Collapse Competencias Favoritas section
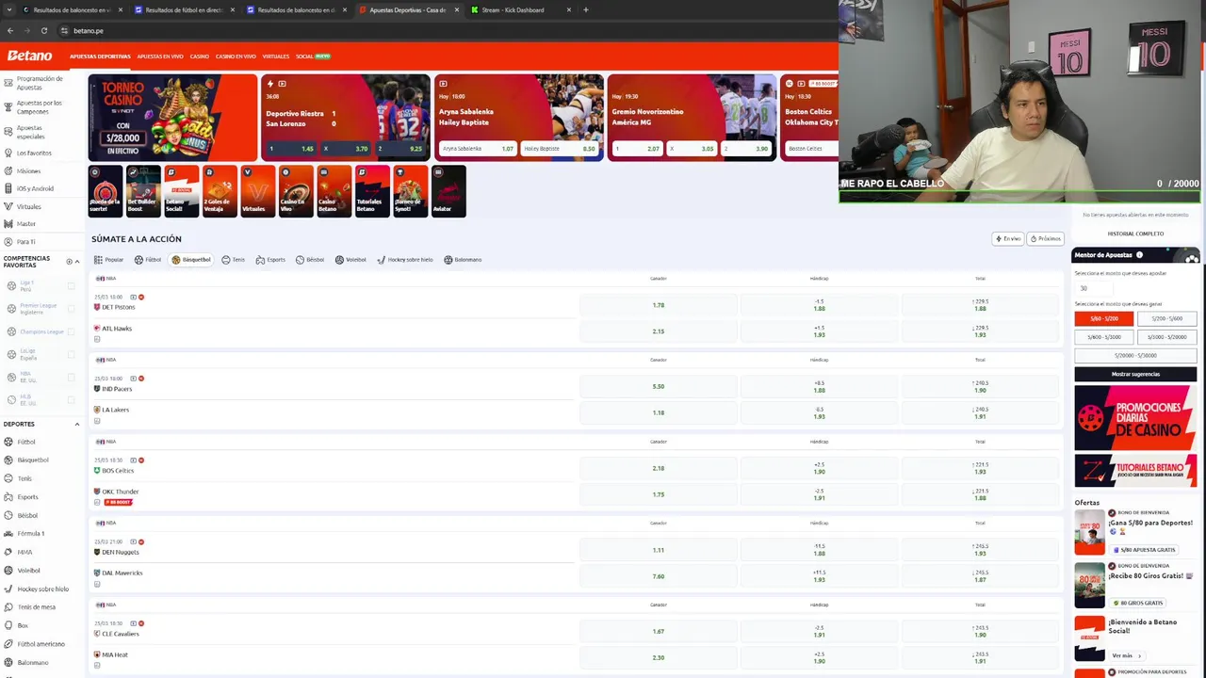Viewport: 1206px width, 678px height. [x=77, y=261]
